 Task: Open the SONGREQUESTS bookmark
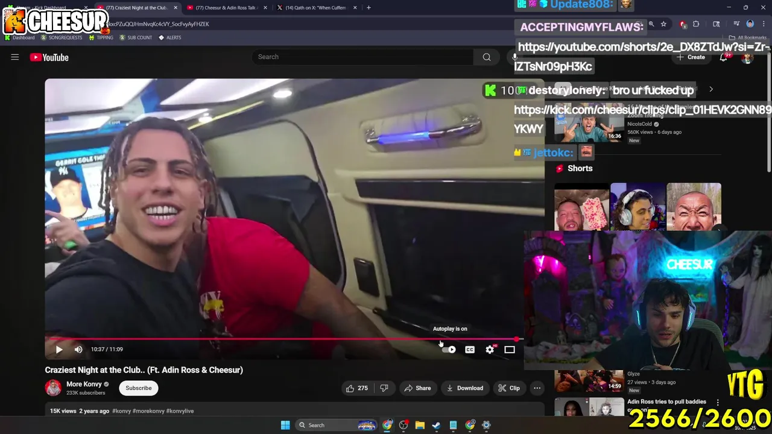(x=61, y=37)
